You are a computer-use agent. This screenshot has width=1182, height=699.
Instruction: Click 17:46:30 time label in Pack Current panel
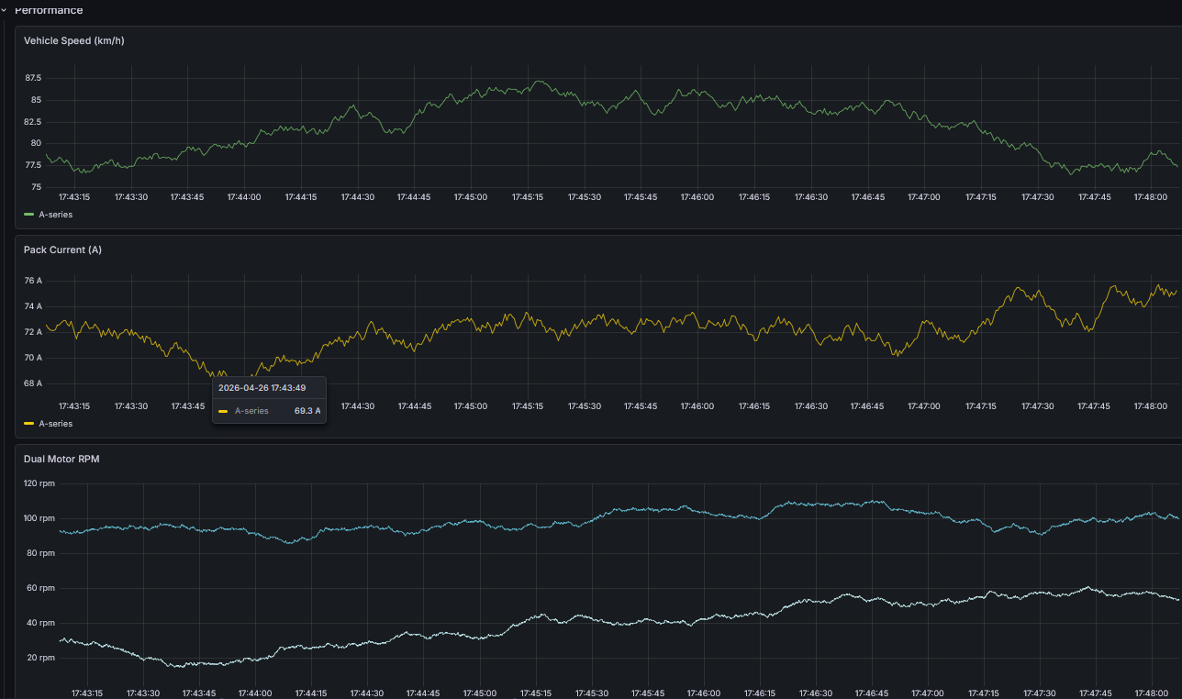click(811, 406)
